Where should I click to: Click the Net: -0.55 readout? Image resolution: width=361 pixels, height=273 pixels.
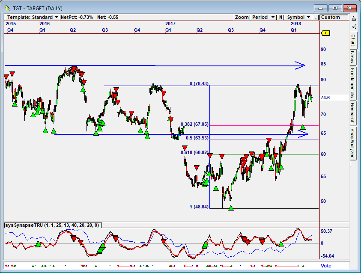point(108,17)
